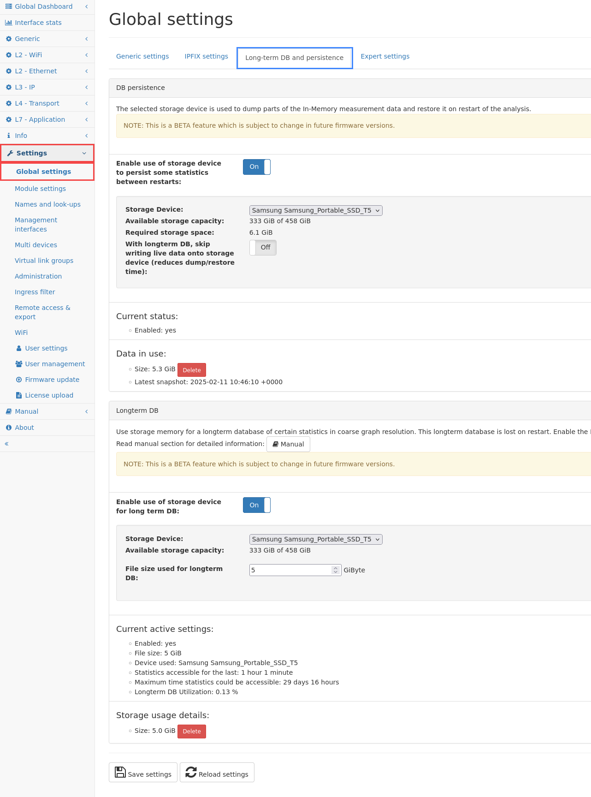This screenshot has height=797, width=591.
Task: Click the User management group icon
Action: tap(19, 364)
